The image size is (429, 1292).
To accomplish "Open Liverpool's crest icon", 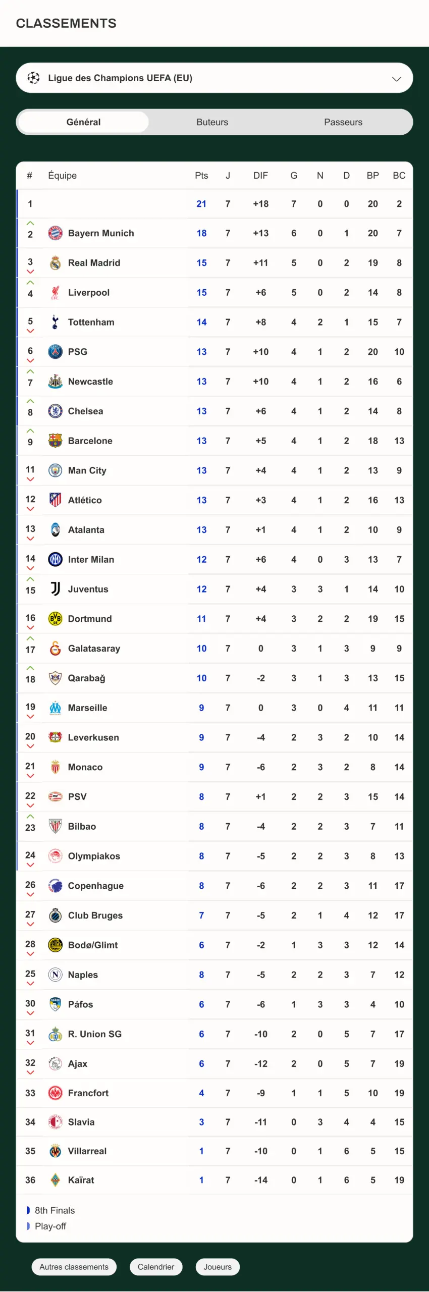I will [56, 292].
